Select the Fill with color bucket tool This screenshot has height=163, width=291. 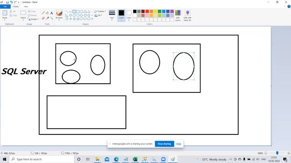47,13
